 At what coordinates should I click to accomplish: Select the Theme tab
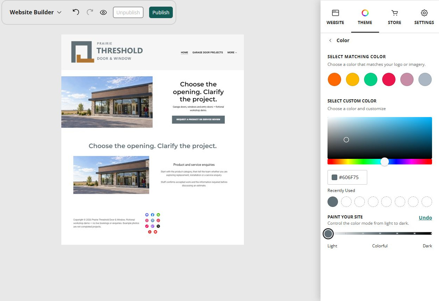[x=365, y=17]
